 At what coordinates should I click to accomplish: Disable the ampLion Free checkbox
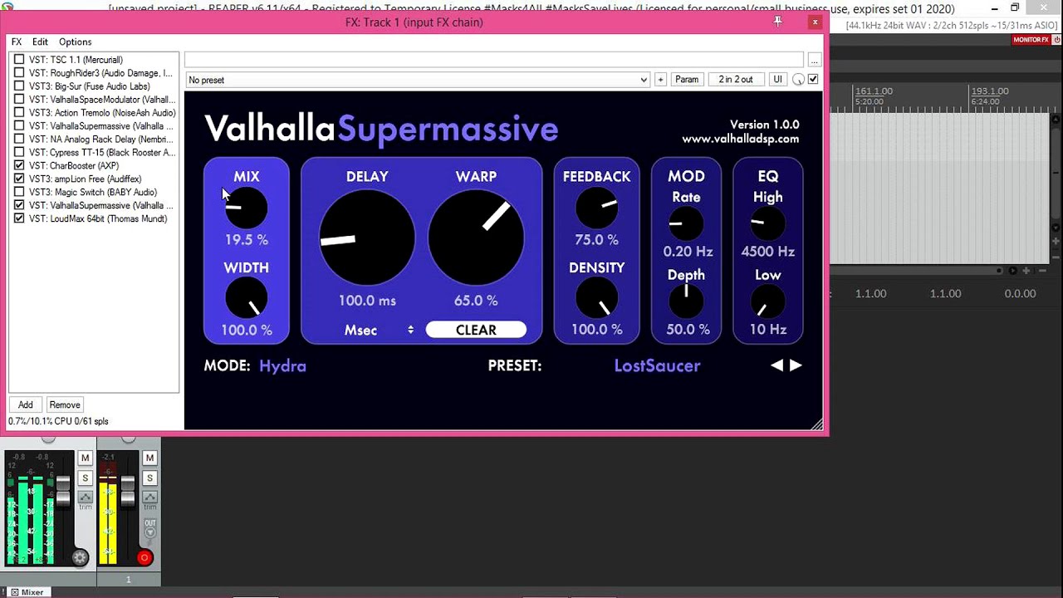pos(19,179)
